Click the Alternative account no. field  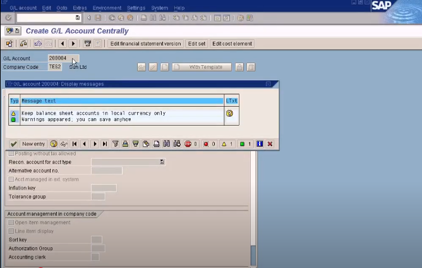(107, 171)
